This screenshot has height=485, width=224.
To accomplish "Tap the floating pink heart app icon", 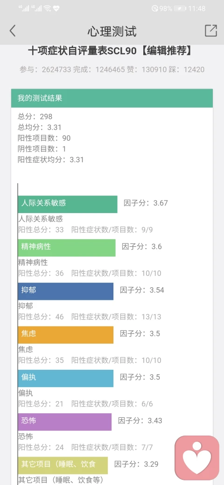I will tap(197, 458).
